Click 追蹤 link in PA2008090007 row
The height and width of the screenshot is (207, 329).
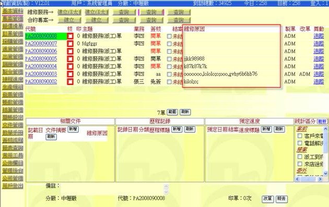pyautogui.click(x=319, y=44)
